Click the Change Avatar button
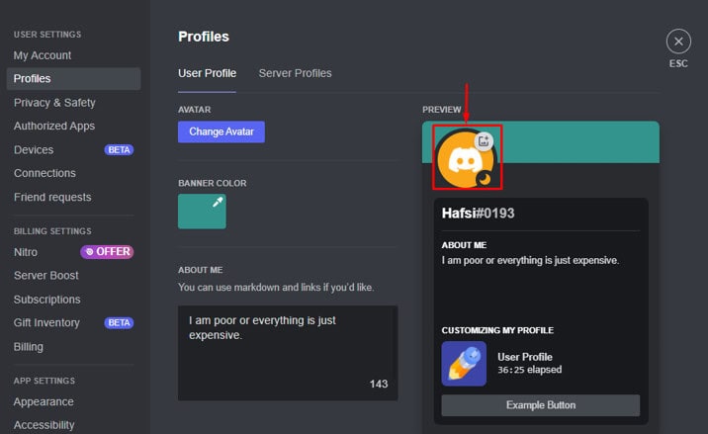Image resolution: width=708 pixels, height=434 pixels. coord(221,131)
